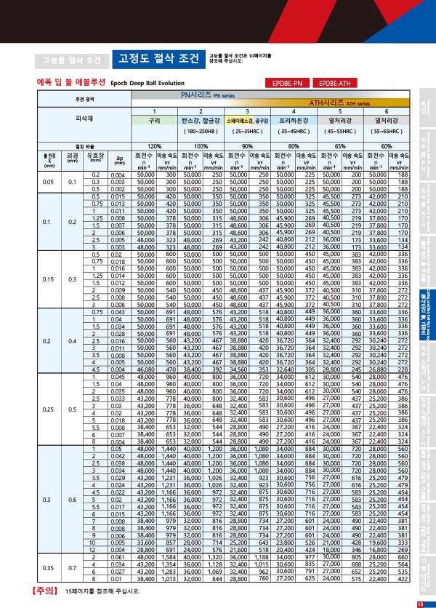Click the EPDBE-ATH red badge
This screenshot has width=436, height=608.
pyautogui.click(x=335, y=83)
